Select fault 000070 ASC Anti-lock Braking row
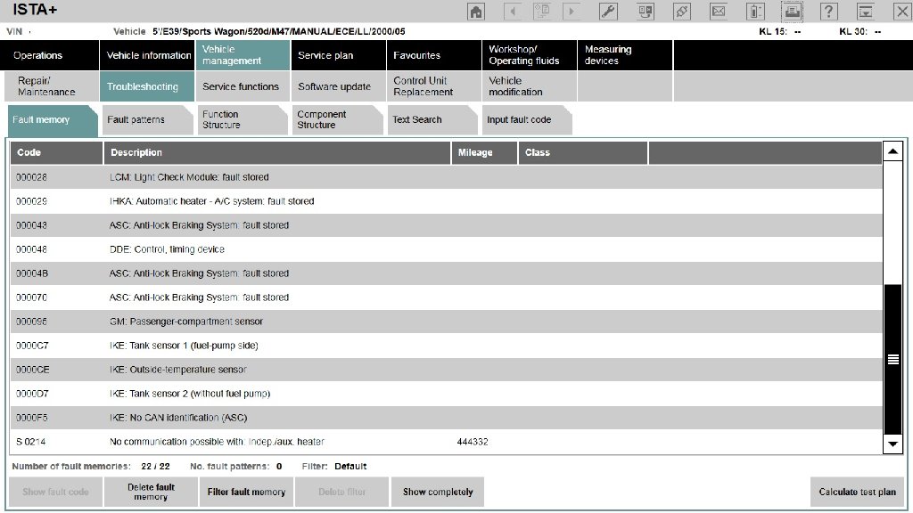The image size is (913, 513). click(446, 297)
